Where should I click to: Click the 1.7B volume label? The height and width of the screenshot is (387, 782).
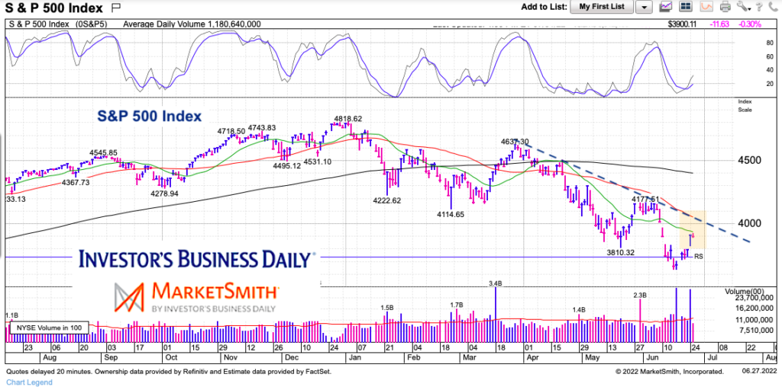pos(457,305)
